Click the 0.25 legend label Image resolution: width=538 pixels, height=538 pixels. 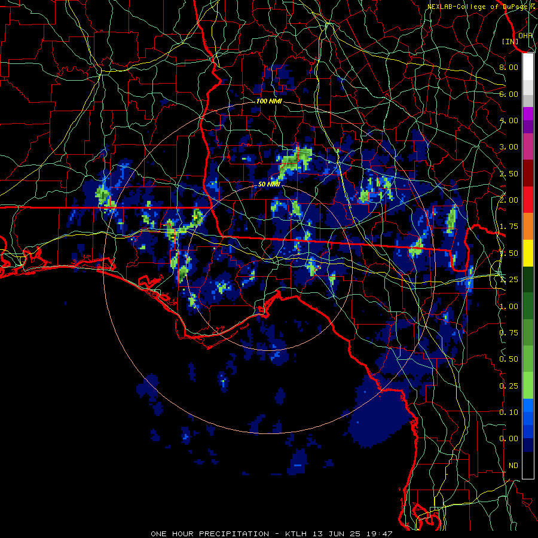509,386
